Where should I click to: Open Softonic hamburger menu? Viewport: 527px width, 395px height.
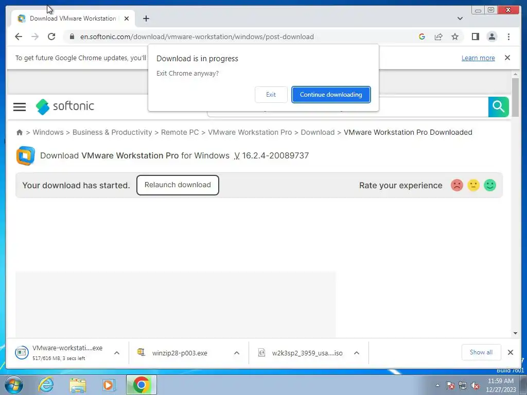20,107
